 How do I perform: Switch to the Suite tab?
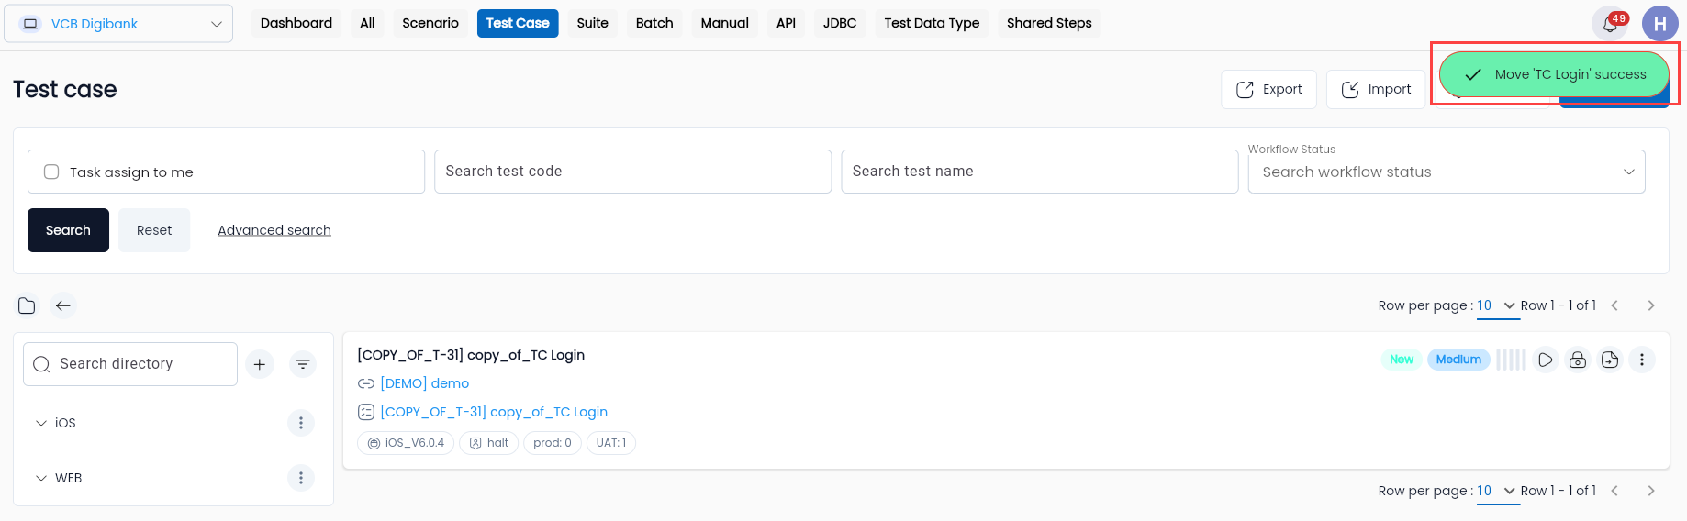(x=593, y=23)
